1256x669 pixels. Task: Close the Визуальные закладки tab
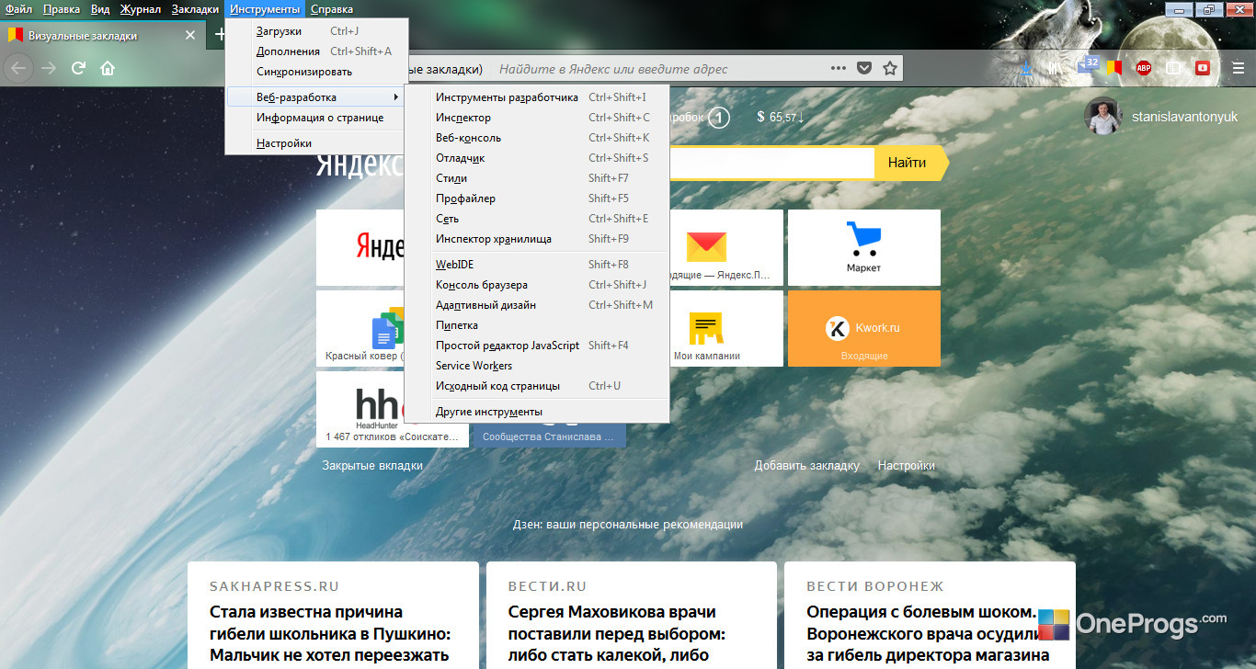coord(190,36)
